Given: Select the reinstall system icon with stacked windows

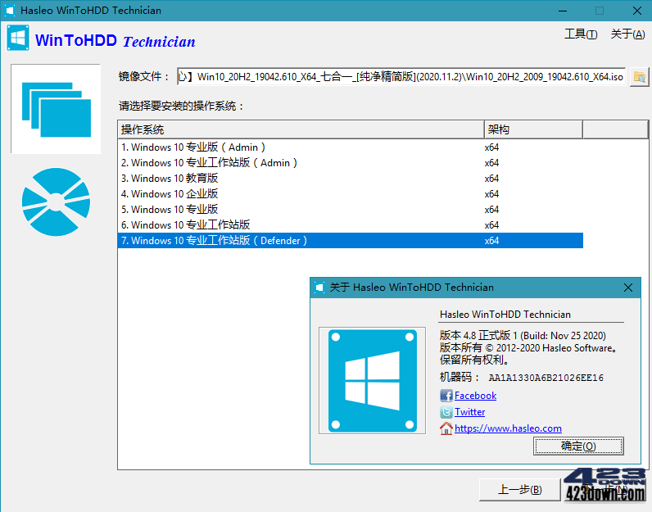Looking at the screenshot, I should 56,109.
